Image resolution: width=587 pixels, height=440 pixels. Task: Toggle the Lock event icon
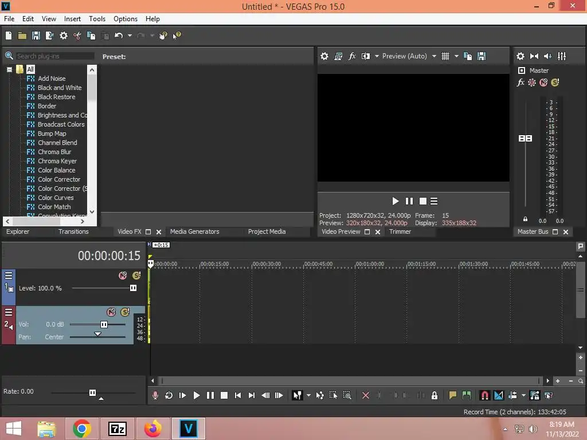point(435,395)
